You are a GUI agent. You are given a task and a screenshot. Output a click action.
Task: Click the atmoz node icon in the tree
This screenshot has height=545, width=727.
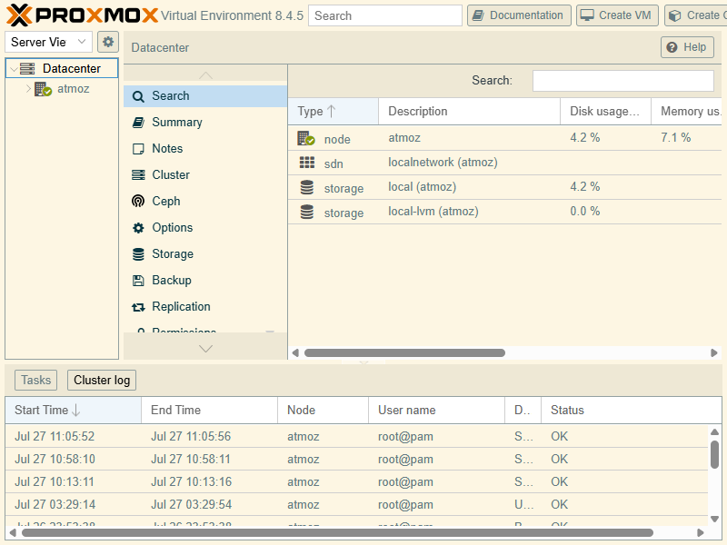(43, 89)
